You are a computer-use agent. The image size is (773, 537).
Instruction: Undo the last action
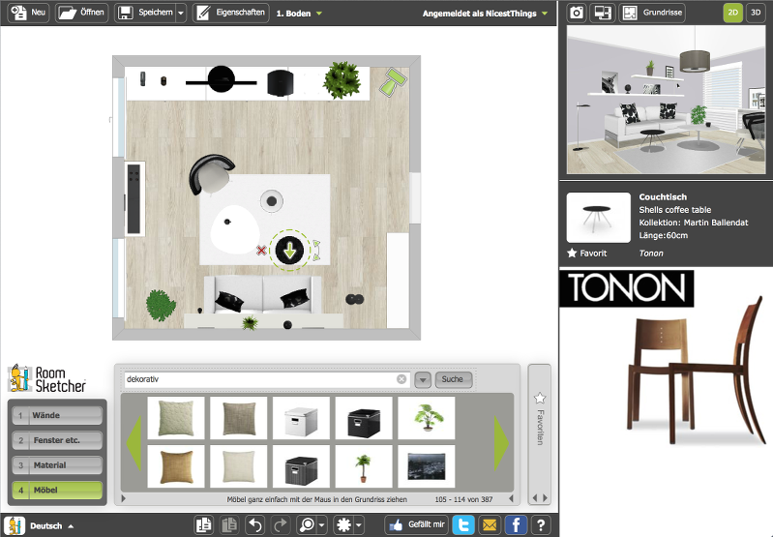(254, 525)
